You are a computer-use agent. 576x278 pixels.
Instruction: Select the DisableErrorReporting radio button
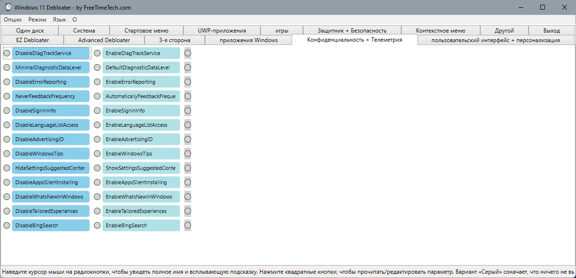(7, 82)
